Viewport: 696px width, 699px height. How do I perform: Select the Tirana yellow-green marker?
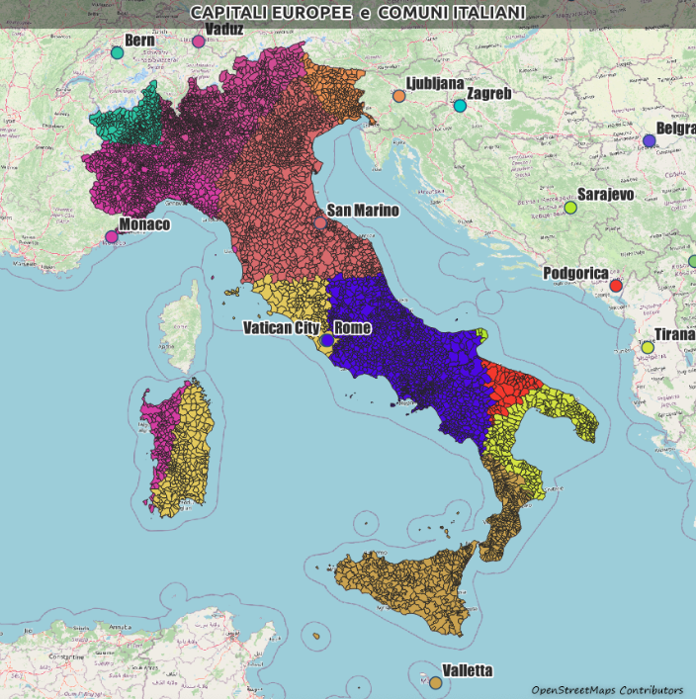pyautogui.click(x=648, y=347)
